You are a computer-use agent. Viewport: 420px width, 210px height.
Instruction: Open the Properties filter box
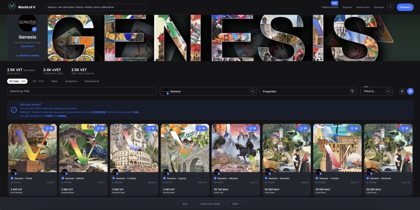tap(308, 91)
